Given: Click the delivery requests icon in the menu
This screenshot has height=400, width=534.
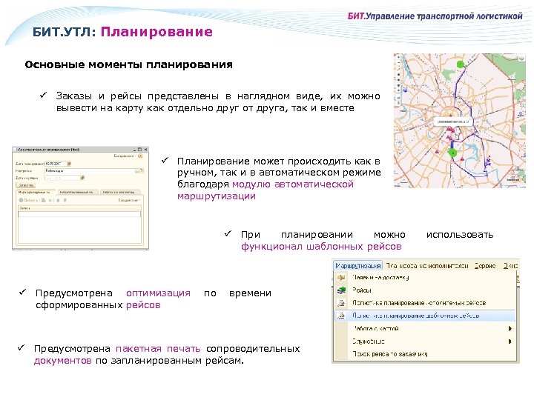Looking at the screenshot, I should pos(341,278).
